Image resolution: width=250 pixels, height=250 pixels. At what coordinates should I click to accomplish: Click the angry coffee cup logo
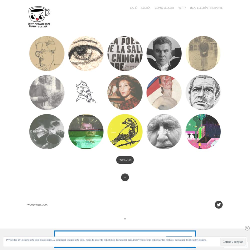(39, 17)
